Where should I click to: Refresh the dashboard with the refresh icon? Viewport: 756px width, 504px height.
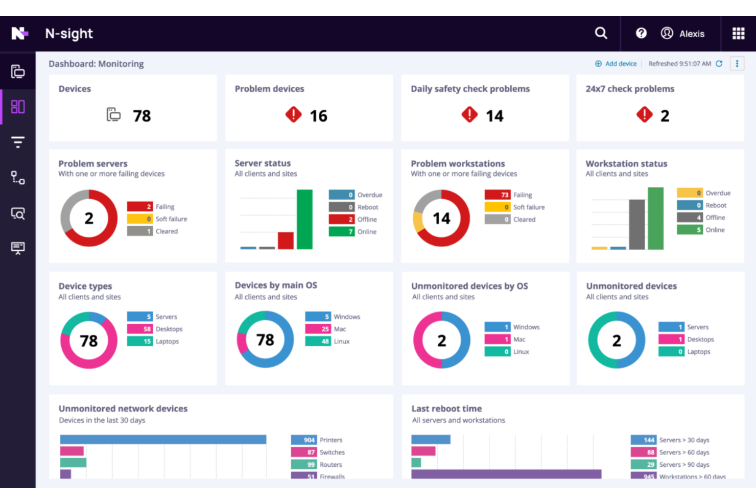click(719, 63)
